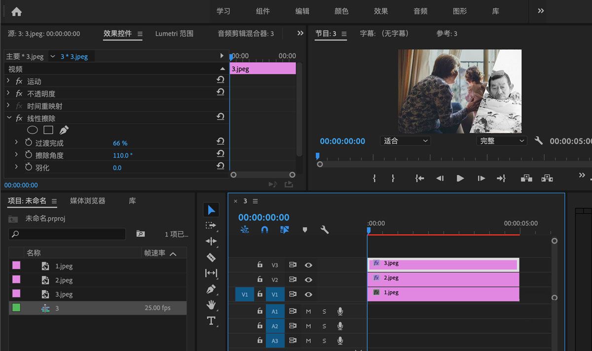592x351 pixels.
Task: Click the home icon at top left
Action: tap(16, 11)
